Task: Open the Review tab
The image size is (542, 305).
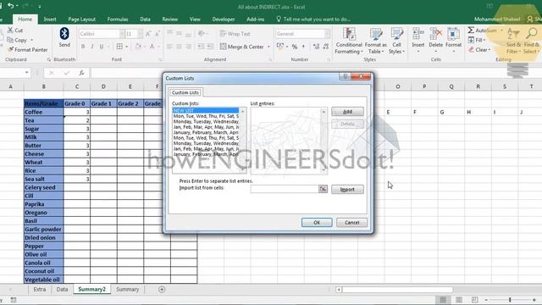Action: pos(169,19)
